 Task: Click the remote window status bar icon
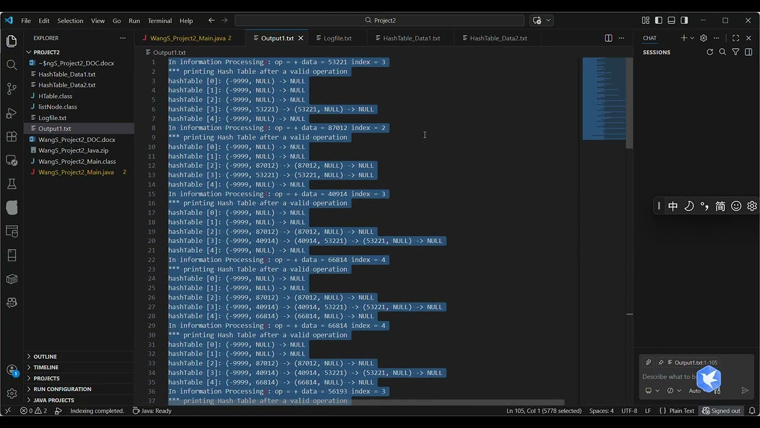click(8, 411)
